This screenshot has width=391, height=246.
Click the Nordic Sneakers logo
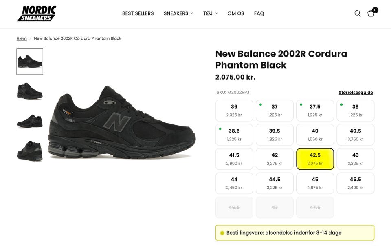coord(37,13)
